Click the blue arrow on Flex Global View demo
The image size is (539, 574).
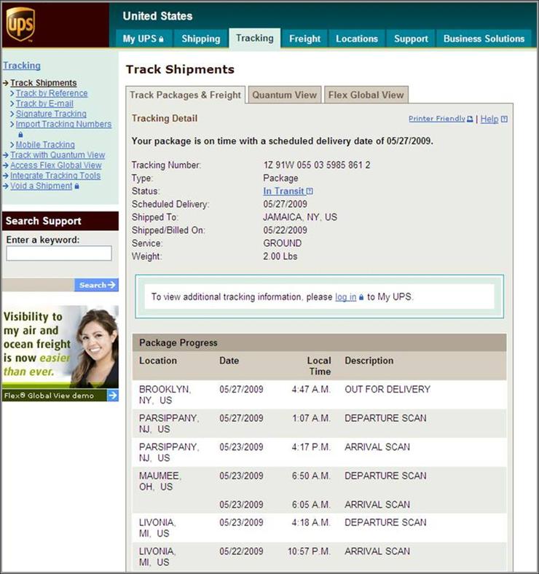pos(113,396)
